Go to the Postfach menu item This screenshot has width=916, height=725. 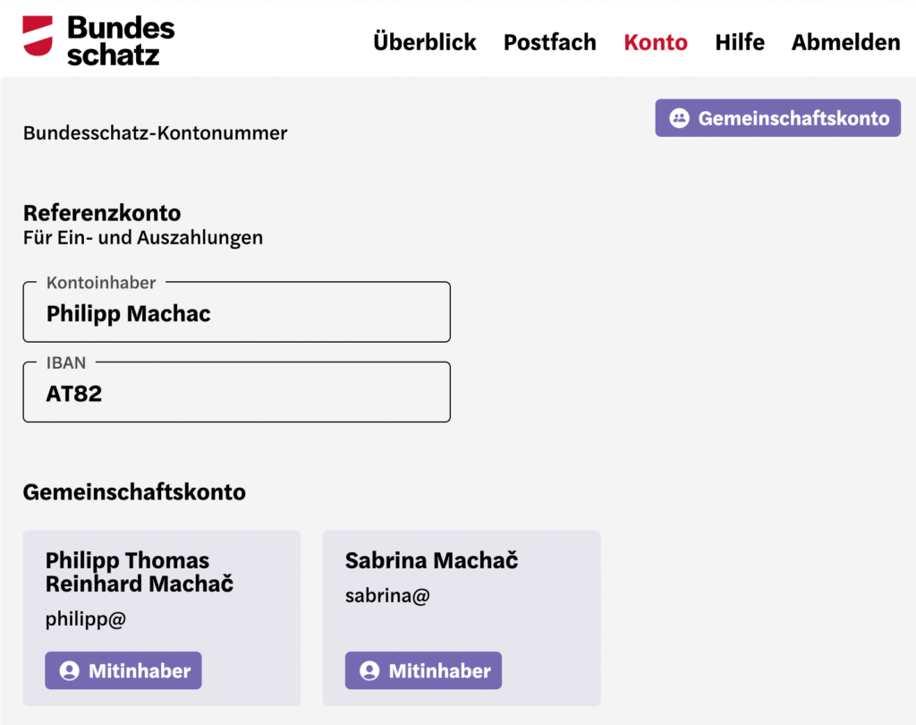[x=550, y=42]
